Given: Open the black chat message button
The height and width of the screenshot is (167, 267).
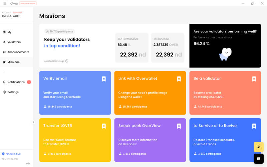Looking at the screenshot, I should coord(258,159).
